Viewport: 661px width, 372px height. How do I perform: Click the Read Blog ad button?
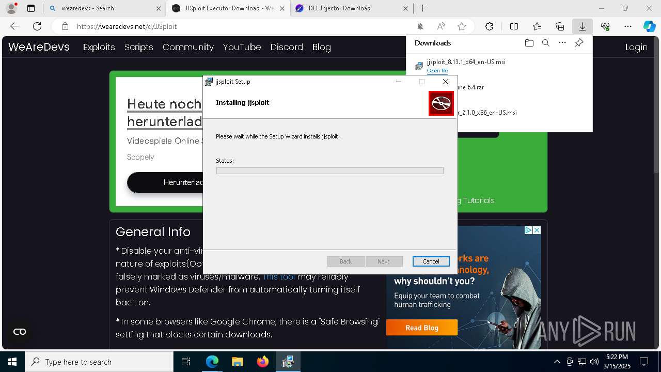422,328
